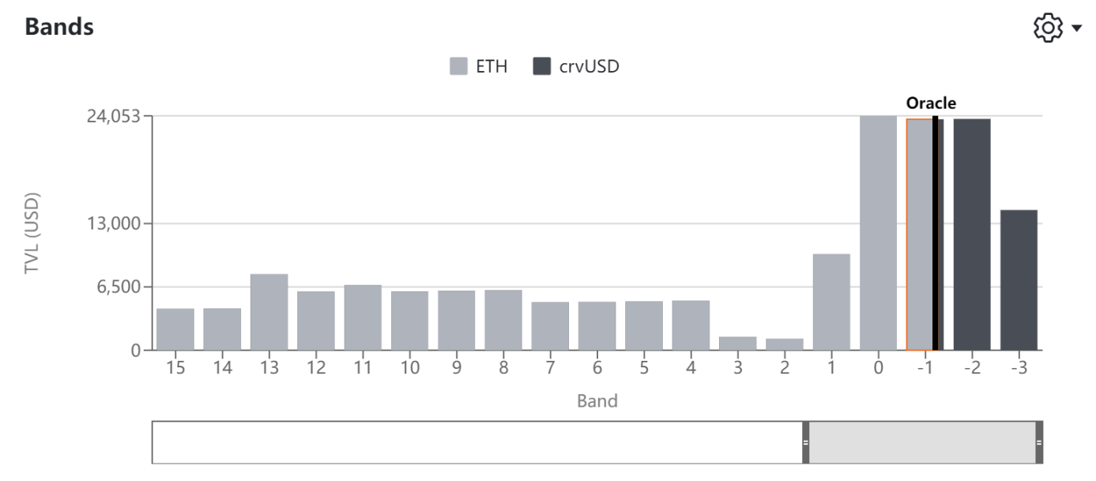Select the small bar for band 2
Viewport: 1096px width, 481px height.
(785, 344)
